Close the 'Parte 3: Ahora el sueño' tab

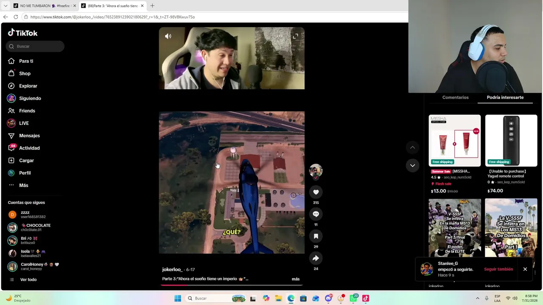point(142,6)
